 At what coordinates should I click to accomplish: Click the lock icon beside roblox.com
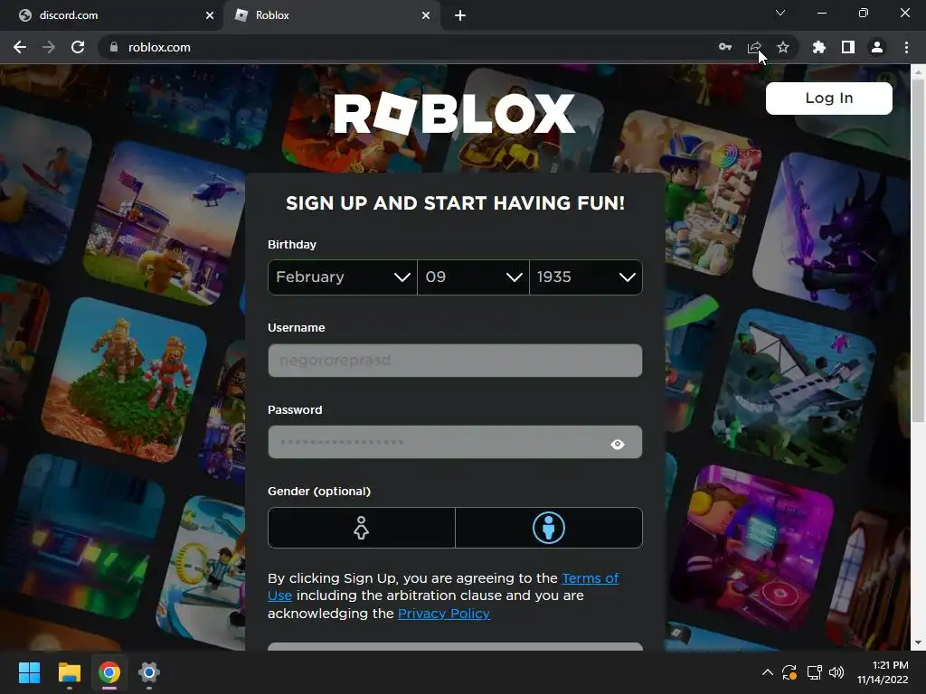pyautogui.click(x=114, y=47)
